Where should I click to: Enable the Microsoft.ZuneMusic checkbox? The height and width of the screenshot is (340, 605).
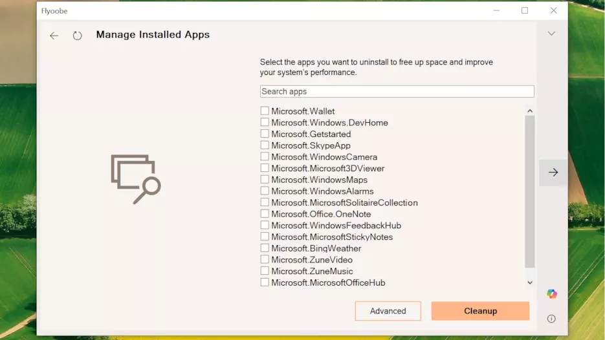click(265, 271)
